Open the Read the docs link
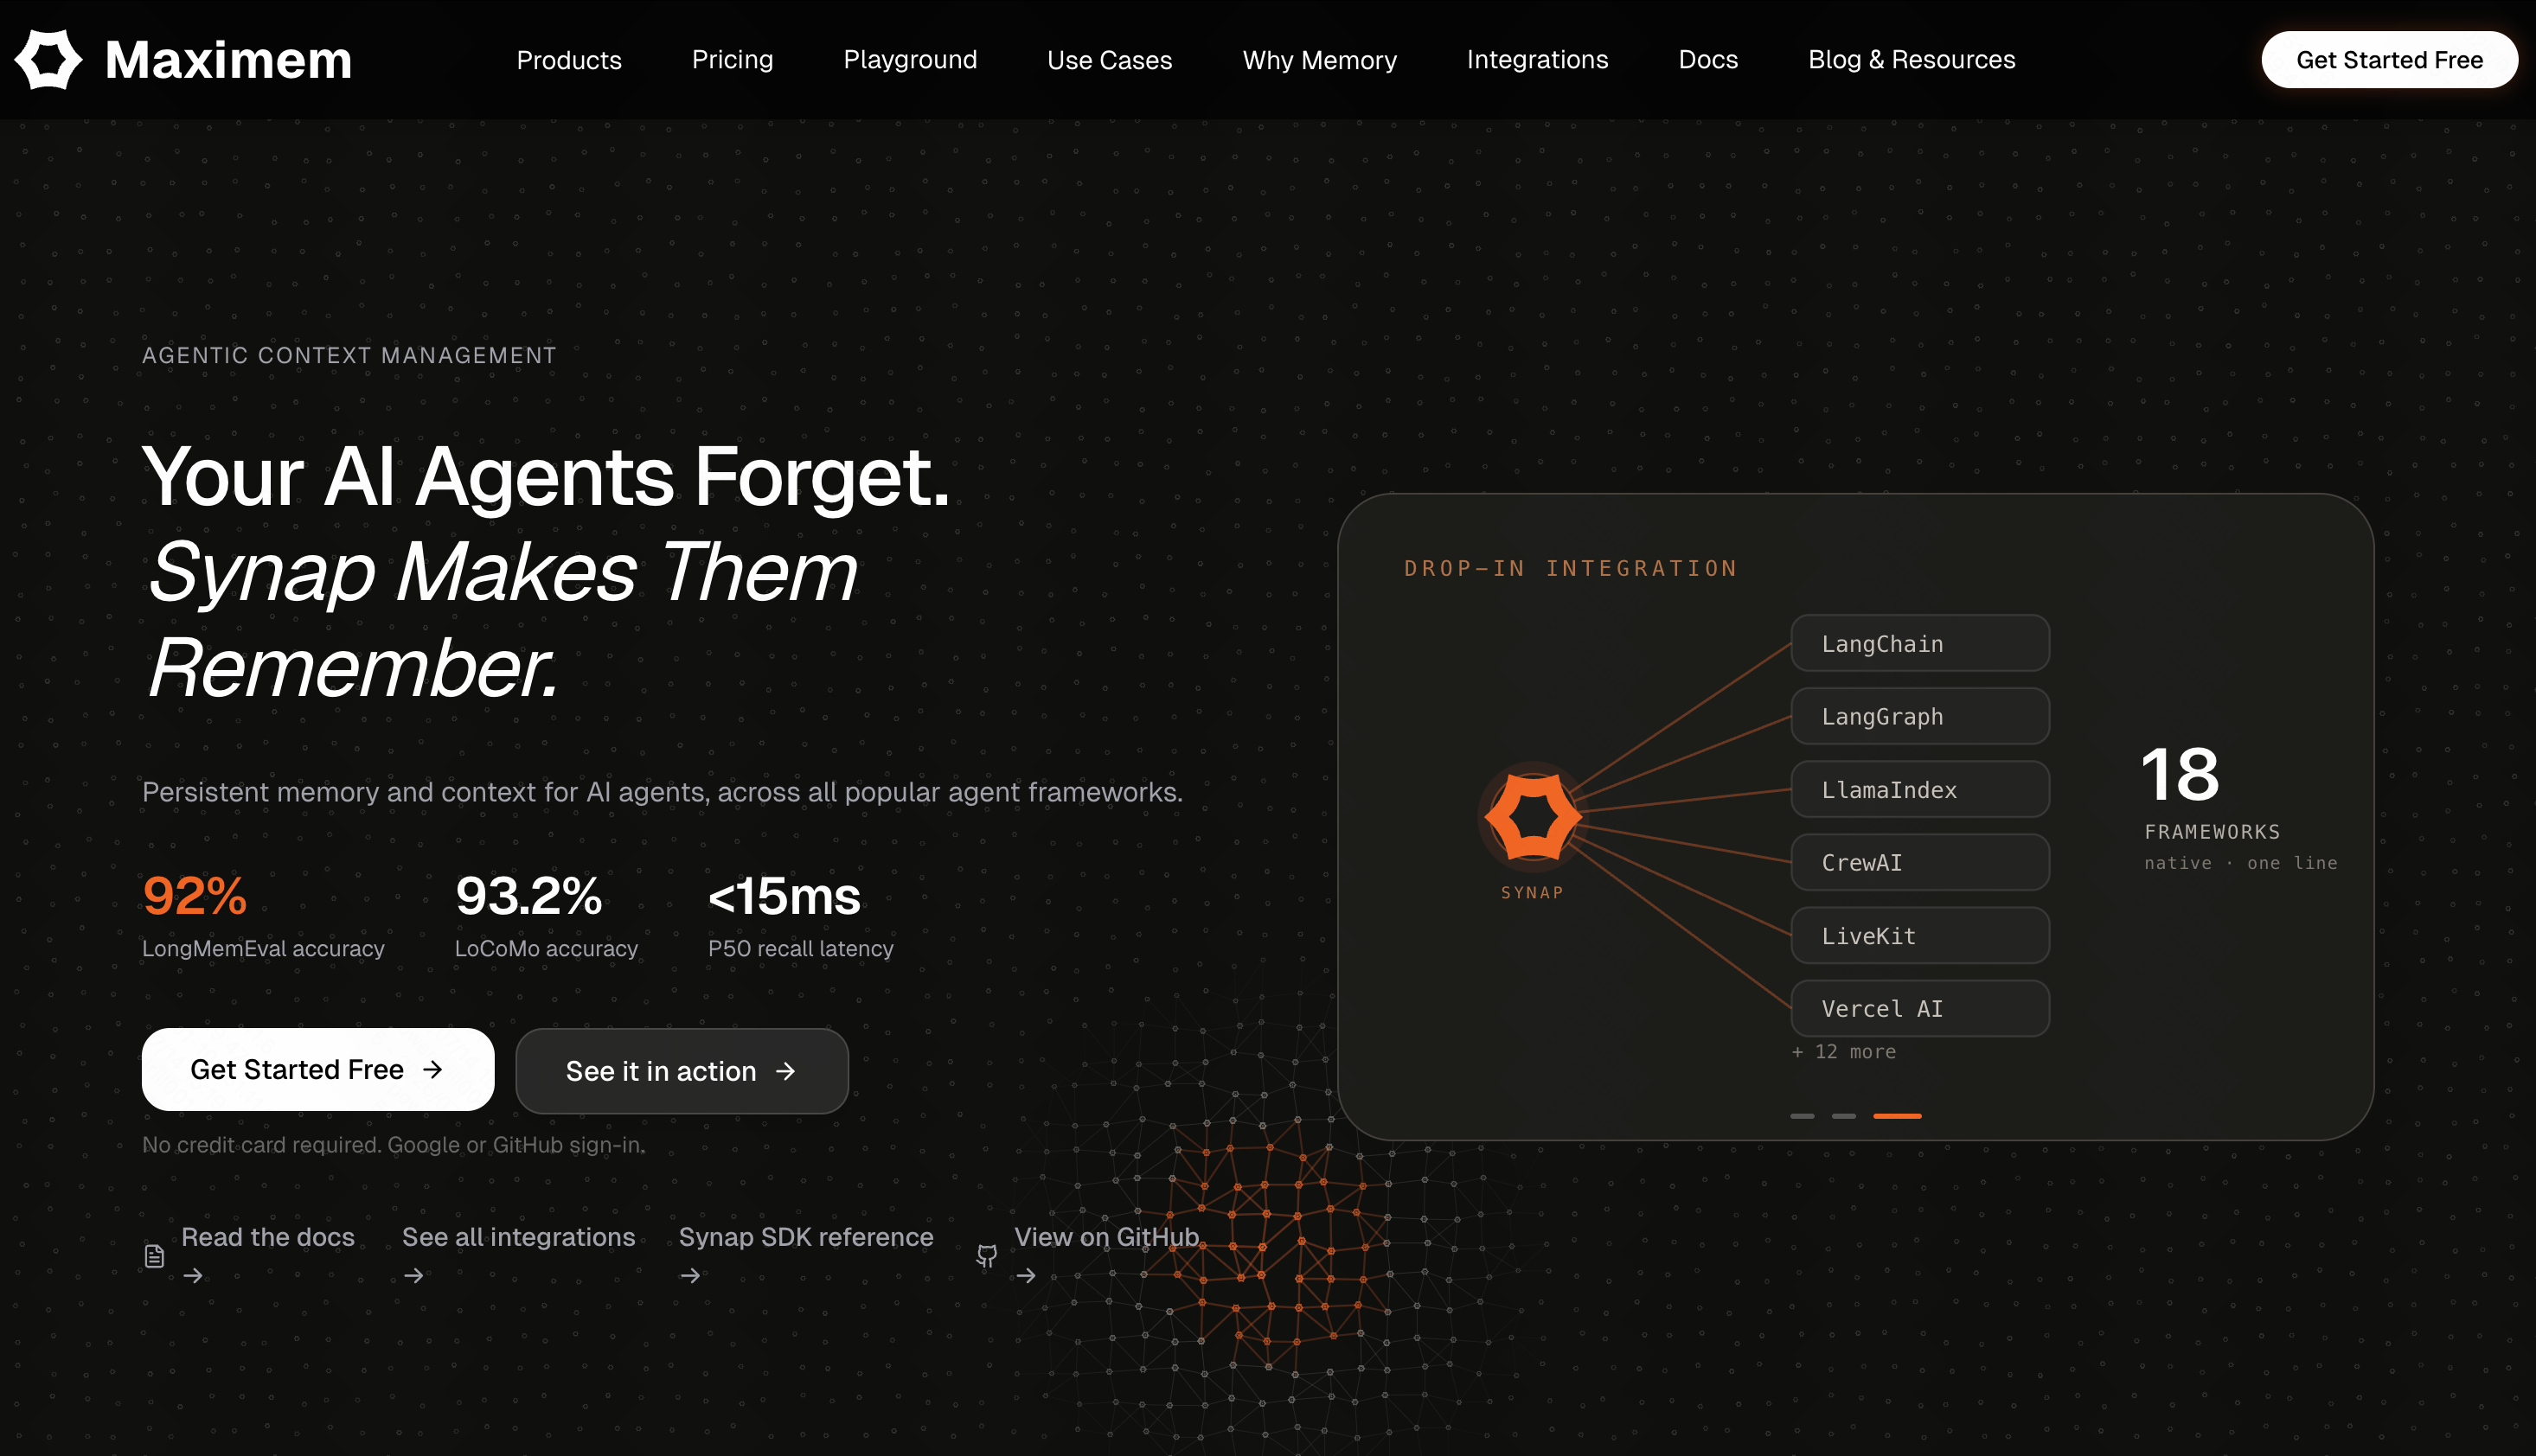 268,1237
